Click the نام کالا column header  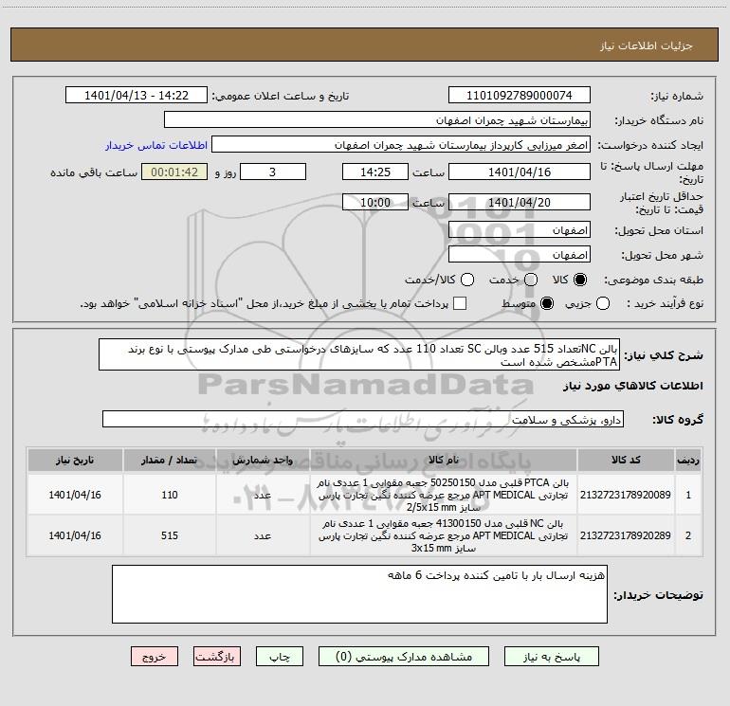pos(444,460)
